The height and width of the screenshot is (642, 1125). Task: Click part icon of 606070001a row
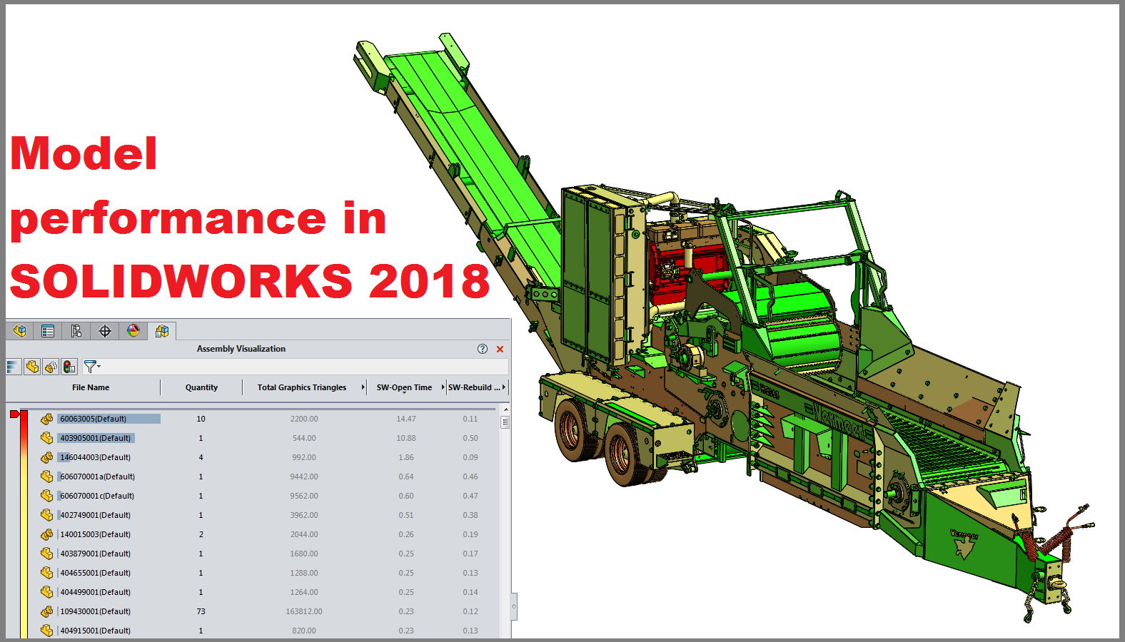pyautogui.click(x=47, y=477)
